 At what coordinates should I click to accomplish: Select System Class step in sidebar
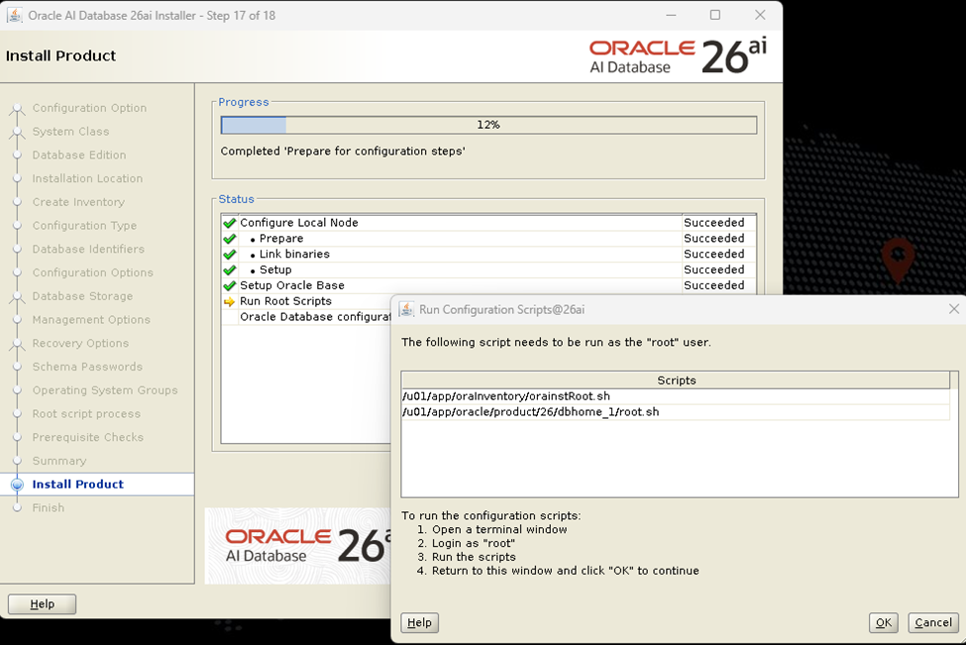tap(71, 131)
